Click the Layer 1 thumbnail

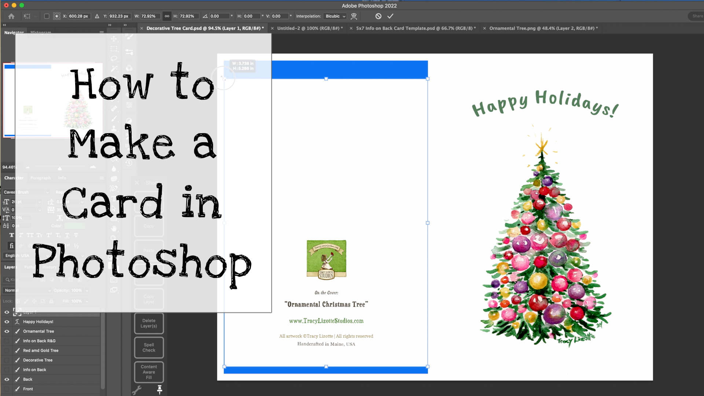(17, 312)
